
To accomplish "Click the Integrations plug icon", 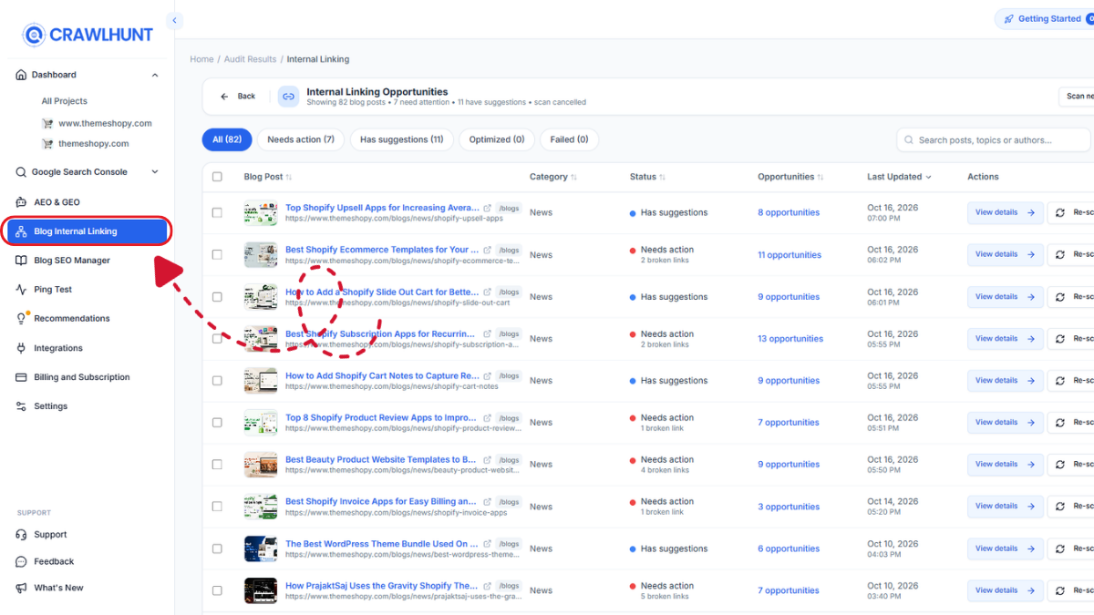I will click(21, 348).
